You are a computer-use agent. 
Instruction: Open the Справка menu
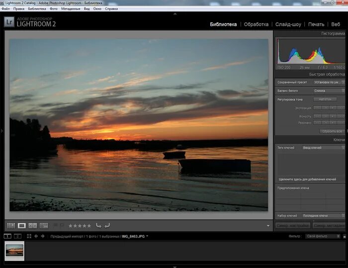[111, 8]
